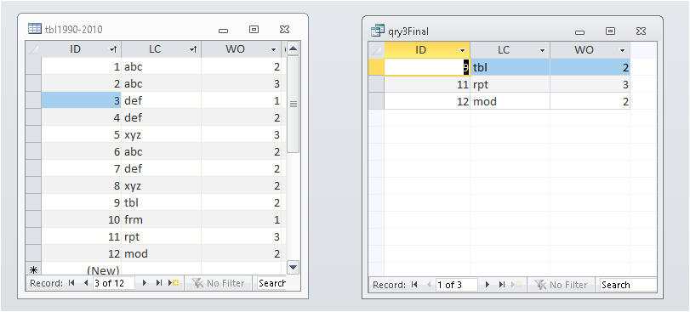Open WO column dropdown in tbl1990-2010
The image size is (690, 312).
[x=274, y=49]
